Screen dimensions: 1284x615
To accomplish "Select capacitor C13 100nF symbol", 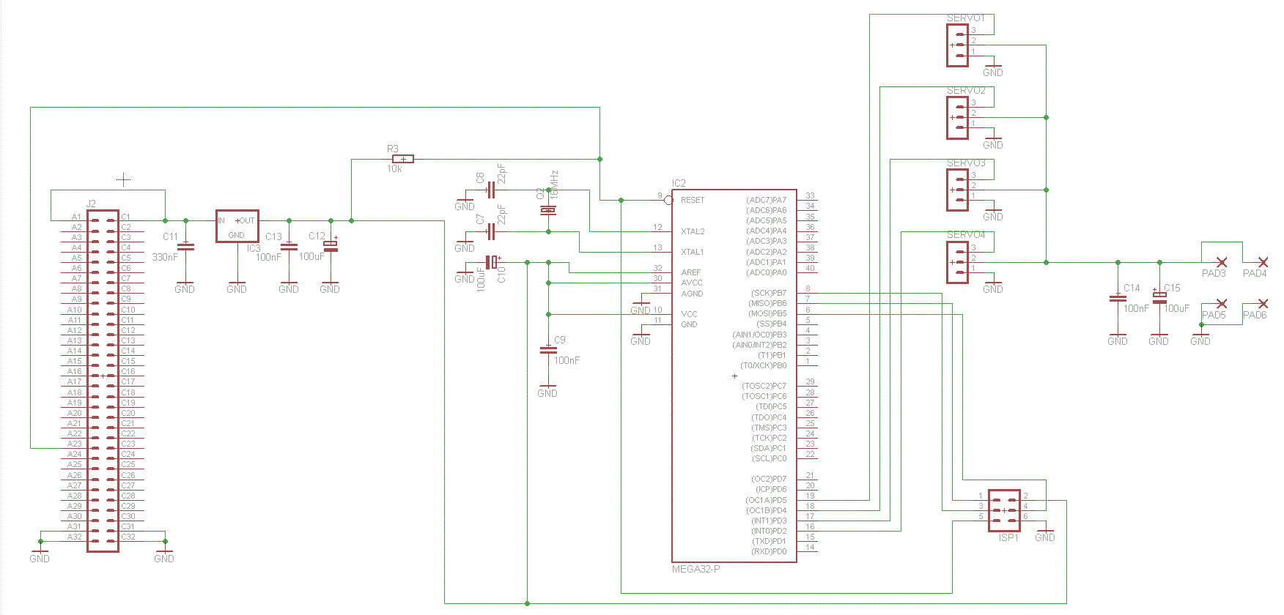I will (289, 247).
